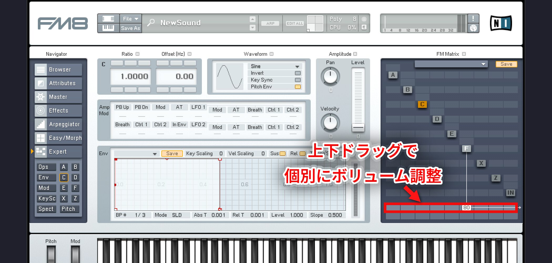This screenshot has height=263, width=552.
Task: Click the rack view icon in header
Action: coord(108,19)
